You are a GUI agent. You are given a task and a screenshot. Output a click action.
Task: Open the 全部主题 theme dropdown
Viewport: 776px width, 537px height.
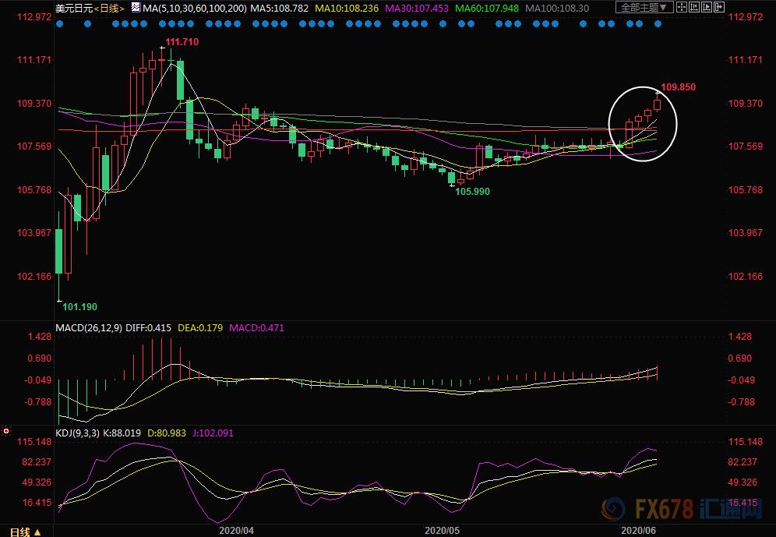click(x=644, y=7)
